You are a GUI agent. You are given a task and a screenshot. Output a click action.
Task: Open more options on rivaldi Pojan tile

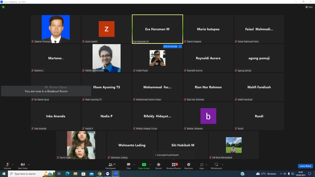pyautogui.click(x=180, y=46)
